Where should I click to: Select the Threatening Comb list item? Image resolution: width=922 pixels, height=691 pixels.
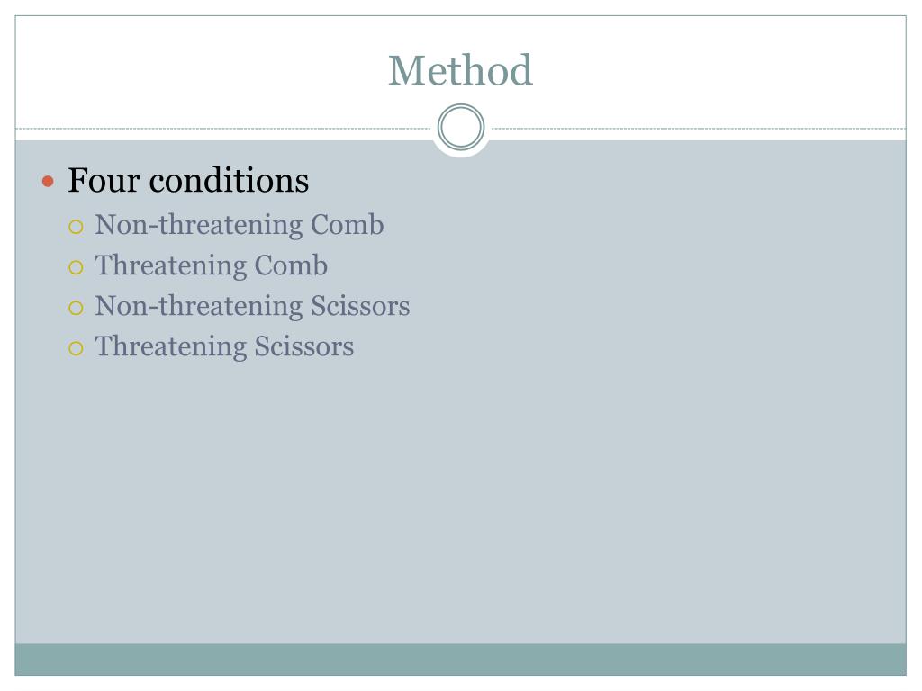tap(211, 265)
